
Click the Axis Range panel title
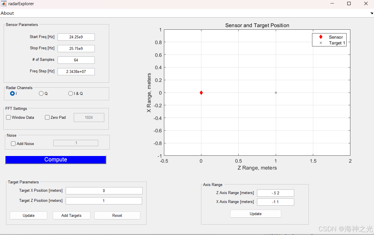pyautogui.click(x=213, y=185)
